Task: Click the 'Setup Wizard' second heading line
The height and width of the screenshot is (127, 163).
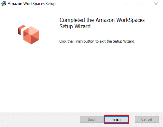Action: click(x=75, y=26)
